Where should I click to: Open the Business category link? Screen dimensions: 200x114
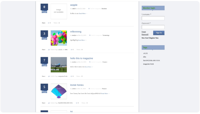click(104, 9)
